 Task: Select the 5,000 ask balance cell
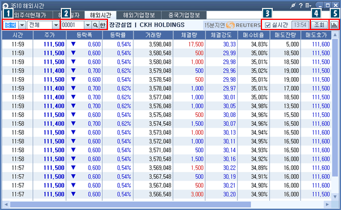pos(285,44)
